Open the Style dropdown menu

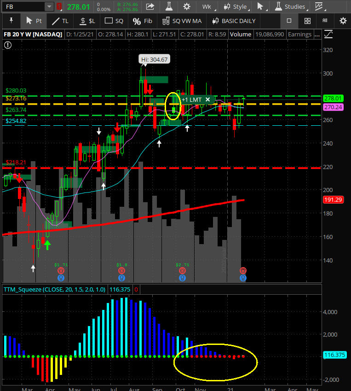pos(235,6)
